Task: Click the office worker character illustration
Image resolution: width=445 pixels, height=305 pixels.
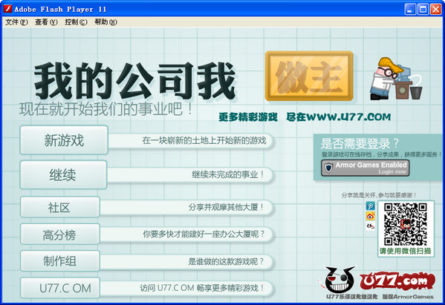Action: (x=396, y=78)
